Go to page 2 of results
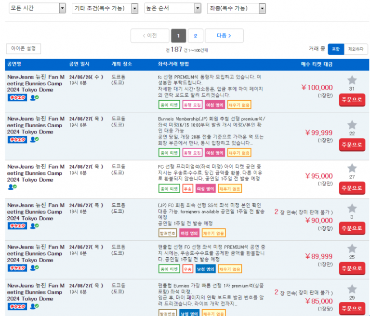370x316 pixels. pyautogui.click(x=195, y=36)
